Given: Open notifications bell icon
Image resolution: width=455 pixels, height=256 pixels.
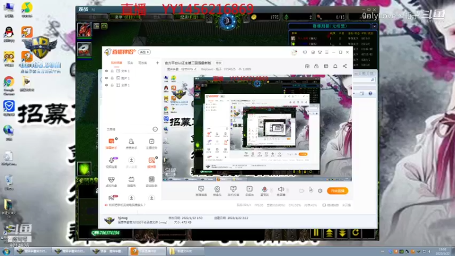Looking at the screenshot, I should click(x=335, y=66).
